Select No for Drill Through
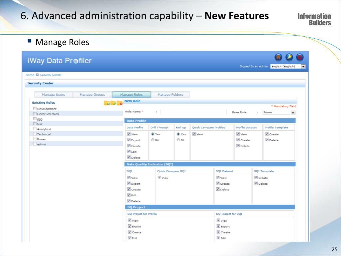This screenshot has width=341, height=256. 153,140
